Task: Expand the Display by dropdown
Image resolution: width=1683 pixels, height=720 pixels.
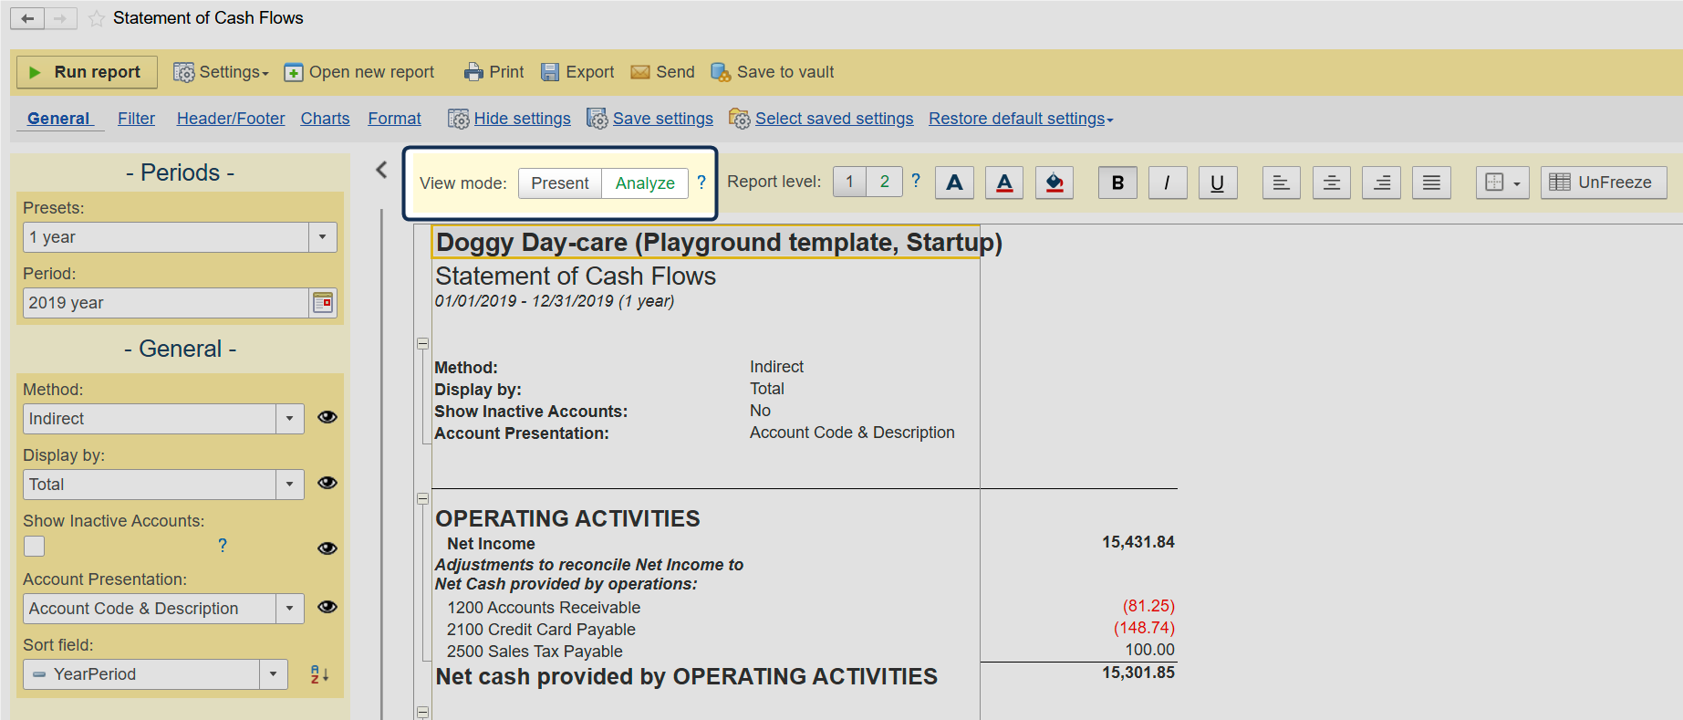Action: (289, 485)
